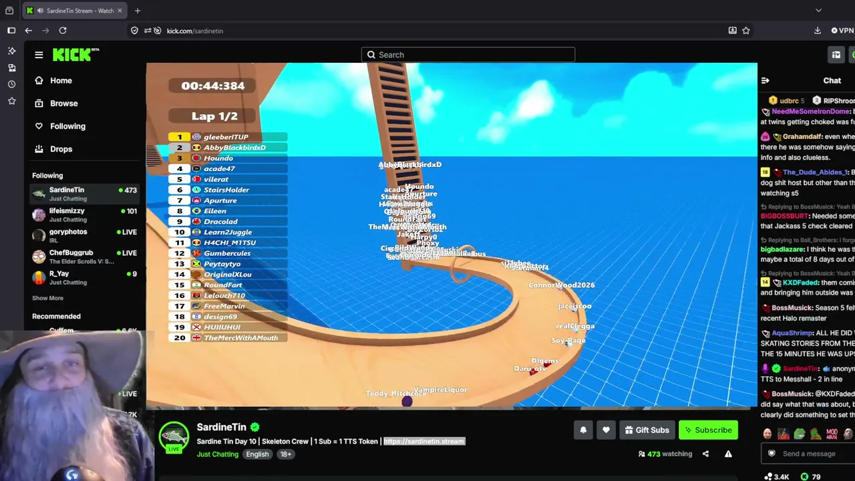This screenshot has height=481, width=855.
Task: Open the workspaces icon left of the tab
Action: click(9, 11)
